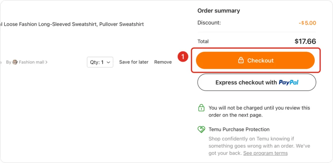333x163 pixels.
Task: Click the lock icon inside Checkout button
Action: (x=241, y=60)
